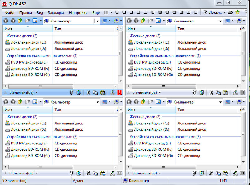
Task: Sort by Имя column in bottom-right pane
Action: pyautogui.click(x=151, y=110)
